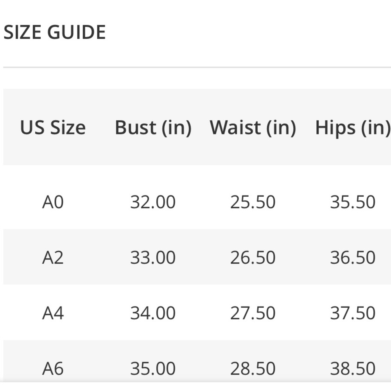Select waist value 25.50
391x391 pixels.
click(253, 202)
